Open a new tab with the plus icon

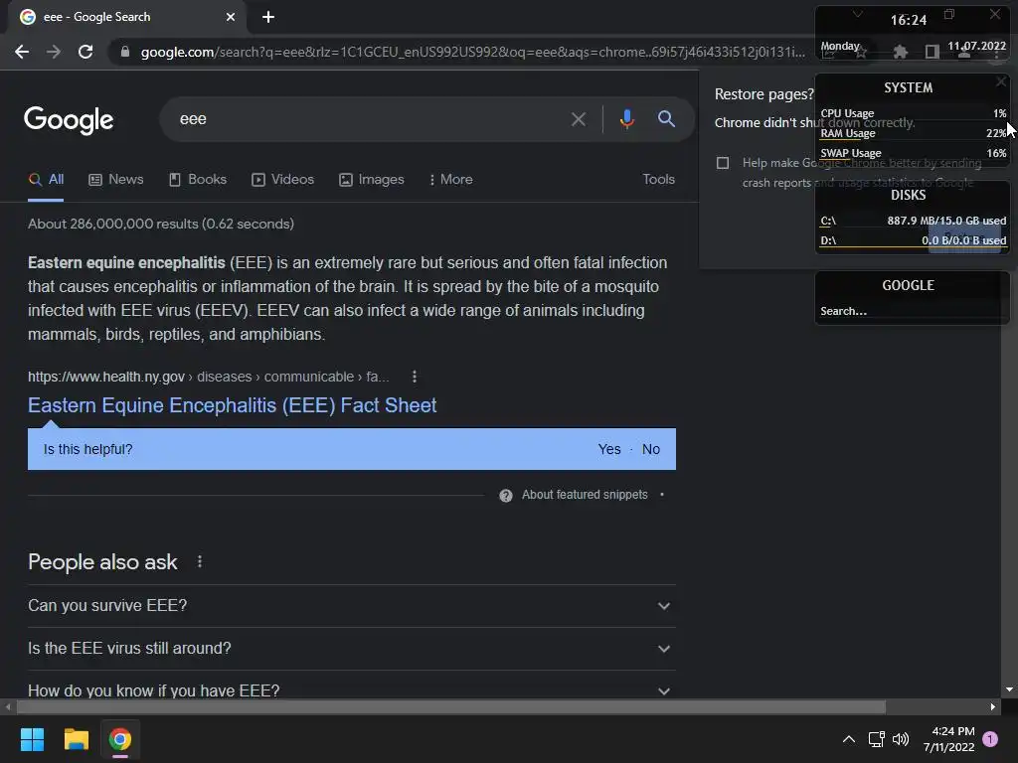268,17
